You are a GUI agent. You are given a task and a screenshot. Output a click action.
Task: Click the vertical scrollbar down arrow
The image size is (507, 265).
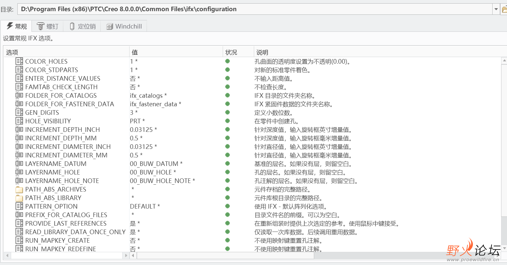coord(504,248)
